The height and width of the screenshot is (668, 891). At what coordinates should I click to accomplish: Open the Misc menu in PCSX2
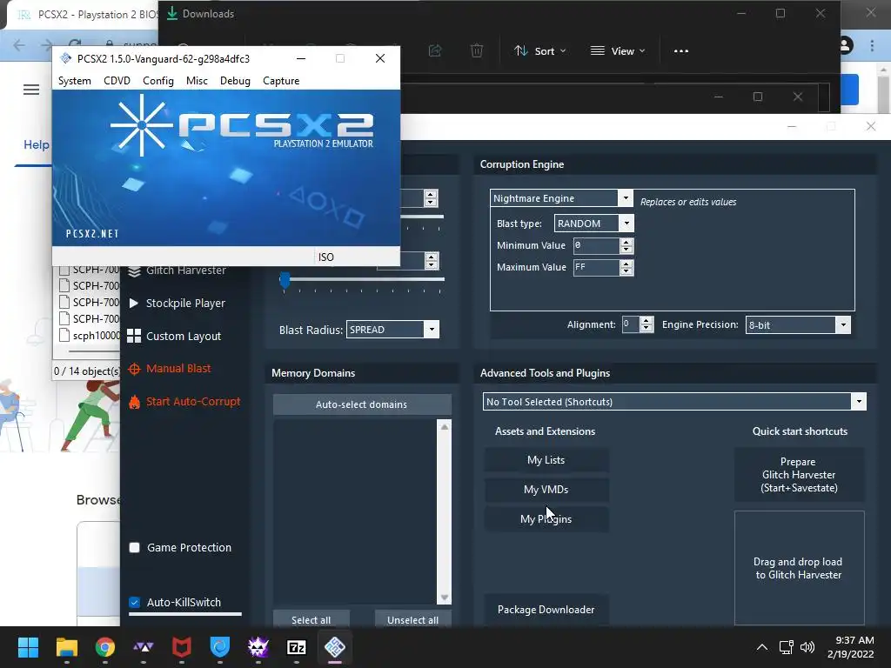[197, 81]
